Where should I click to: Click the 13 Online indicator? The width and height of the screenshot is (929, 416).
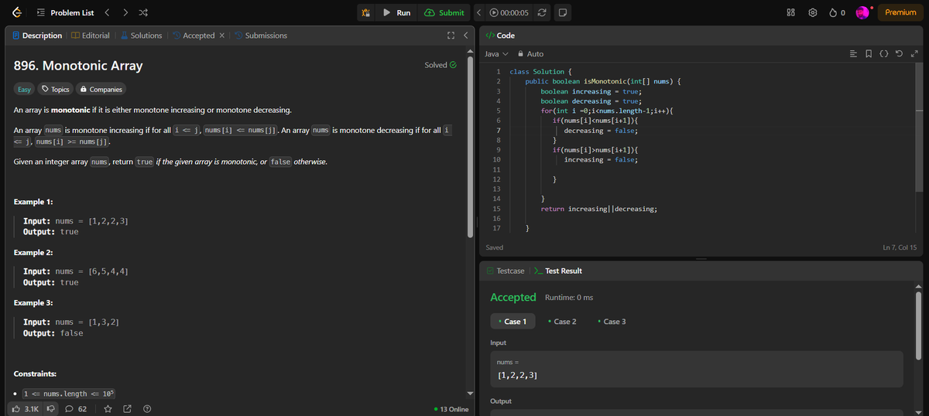tap(451, 409)
